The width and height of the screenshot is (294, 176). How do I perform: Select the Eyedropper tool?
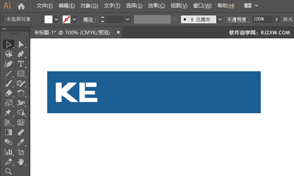pyautogui.click(x=21, y=142)
